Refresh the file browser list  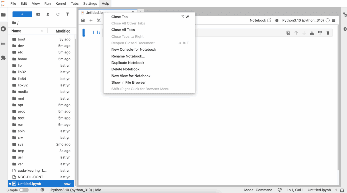(58, 14)
